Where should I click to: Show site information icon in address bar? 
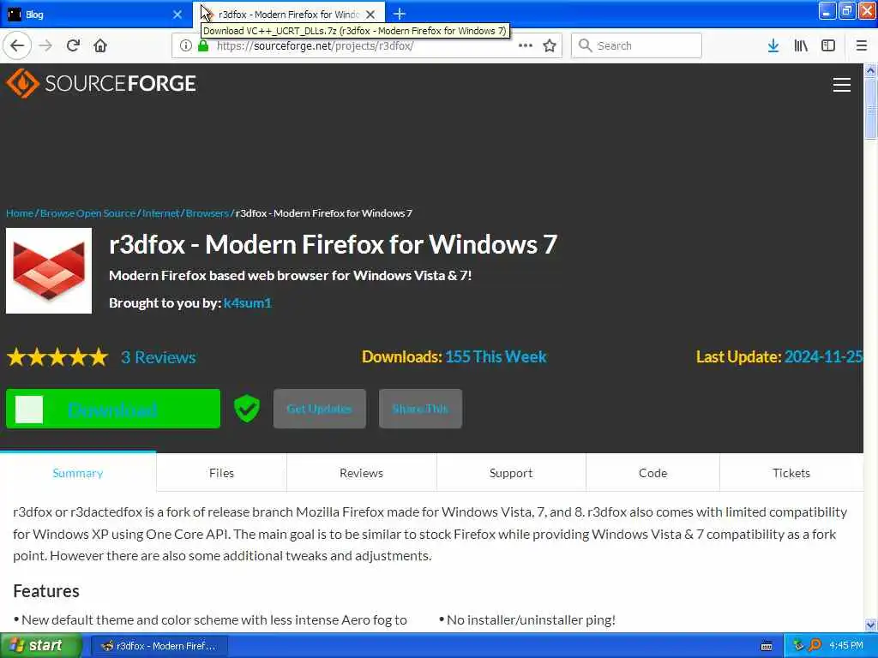[x=185, y=45]
